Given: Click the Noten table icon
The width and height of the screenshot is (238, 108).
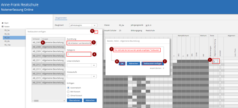Looking at the screenshot, I should (x=3, y=27).
